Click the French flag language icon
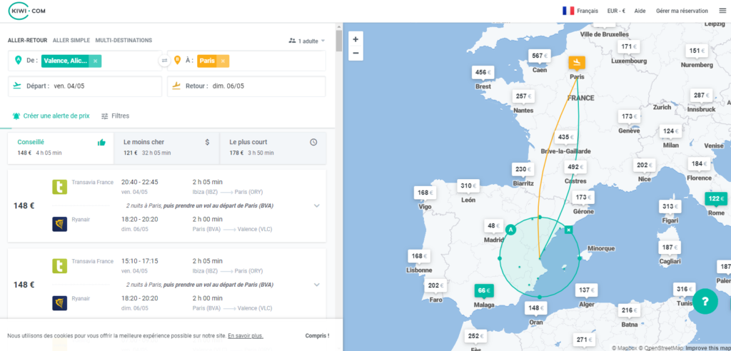Viewport: 731px width, 351px height. [x=568, y=11]
